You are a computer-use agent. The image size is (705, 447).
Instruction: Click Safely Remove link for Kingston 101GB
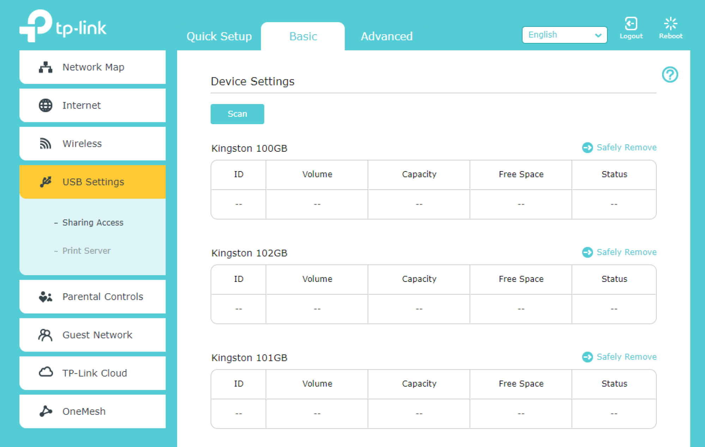pyautogui.click(x=626, y=357)
